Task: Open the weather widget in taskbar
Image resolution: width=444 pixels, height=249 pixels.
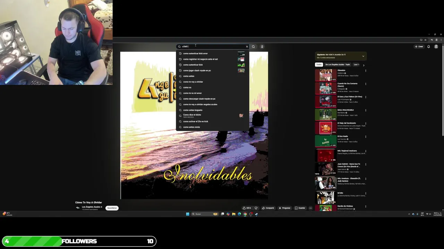Action: [x=8, y=214]
